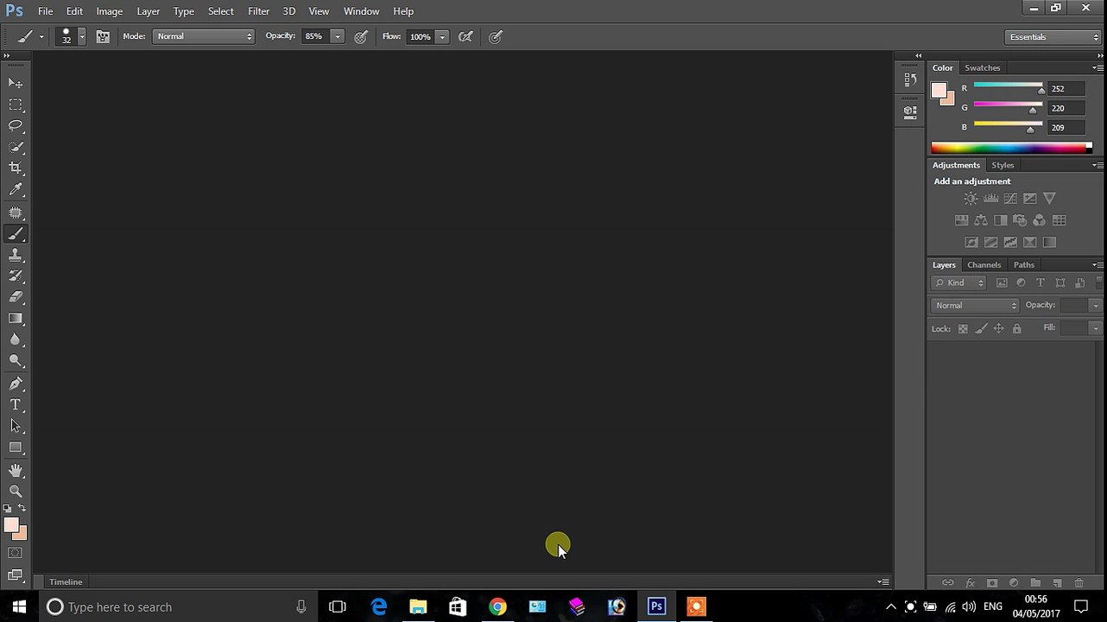Open the Flow slider dropdown
1107x622 pixels.
[442, 36]
